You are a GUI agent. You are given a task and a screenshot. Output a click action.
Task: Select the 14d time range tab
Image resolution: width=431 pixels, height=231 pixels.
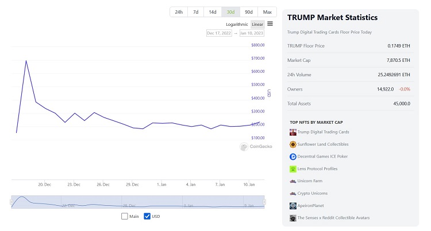(213, 12)
